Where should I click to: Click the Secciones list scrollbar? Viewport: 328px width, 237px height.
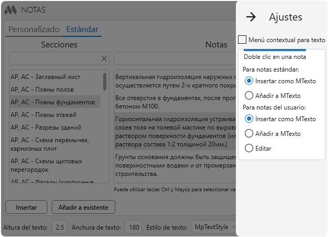click(x=105, y=82)
